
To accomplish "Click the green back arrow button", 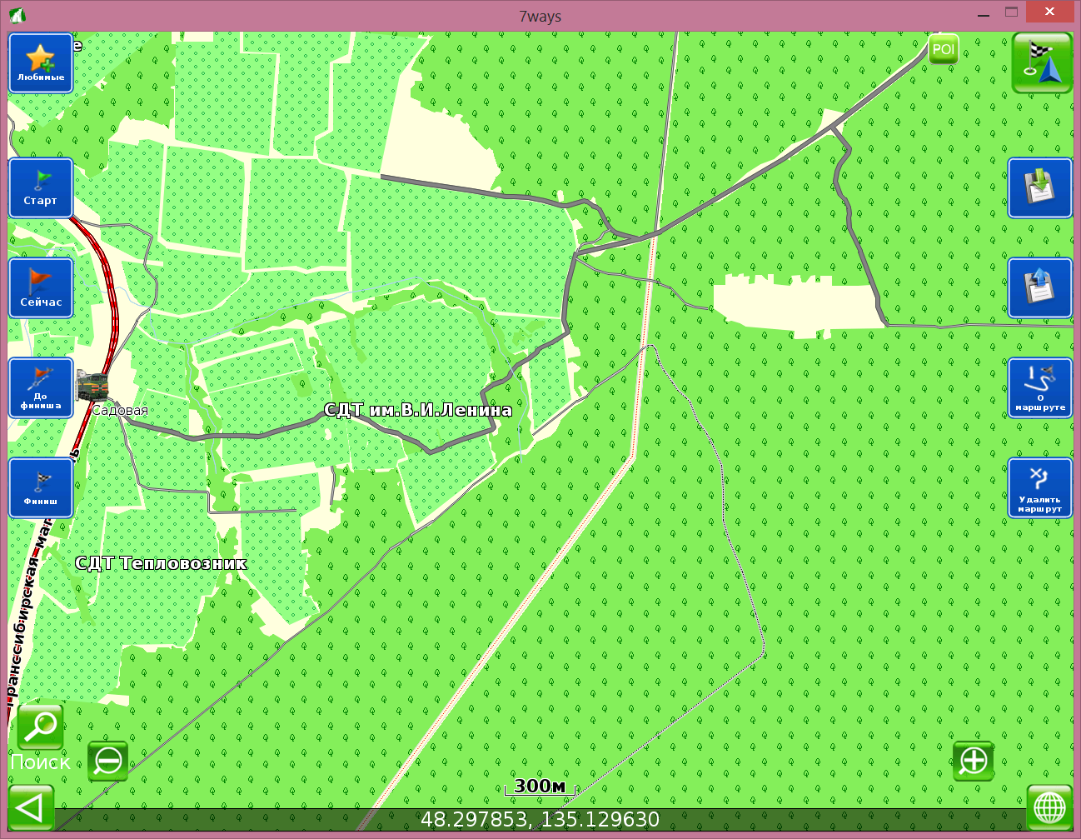I will [31, 808].
